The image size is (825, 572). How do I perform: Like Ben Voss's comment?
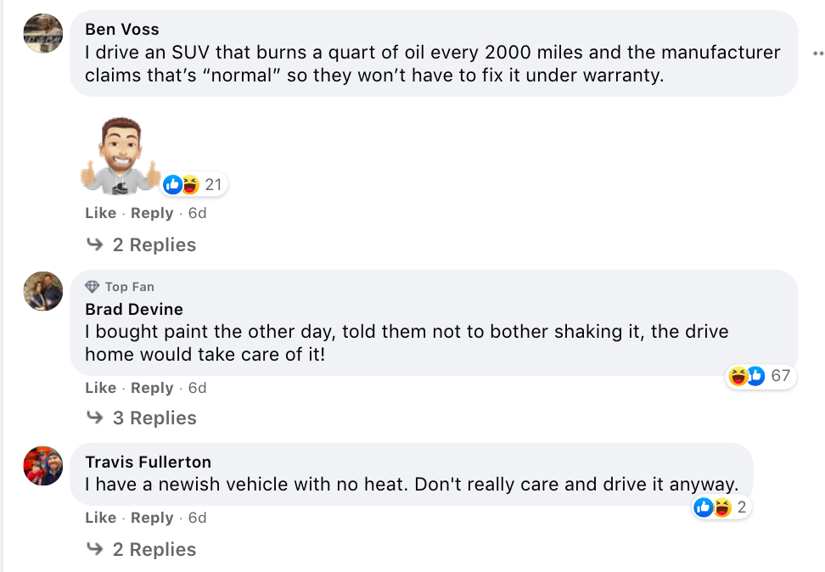(100, 213)
